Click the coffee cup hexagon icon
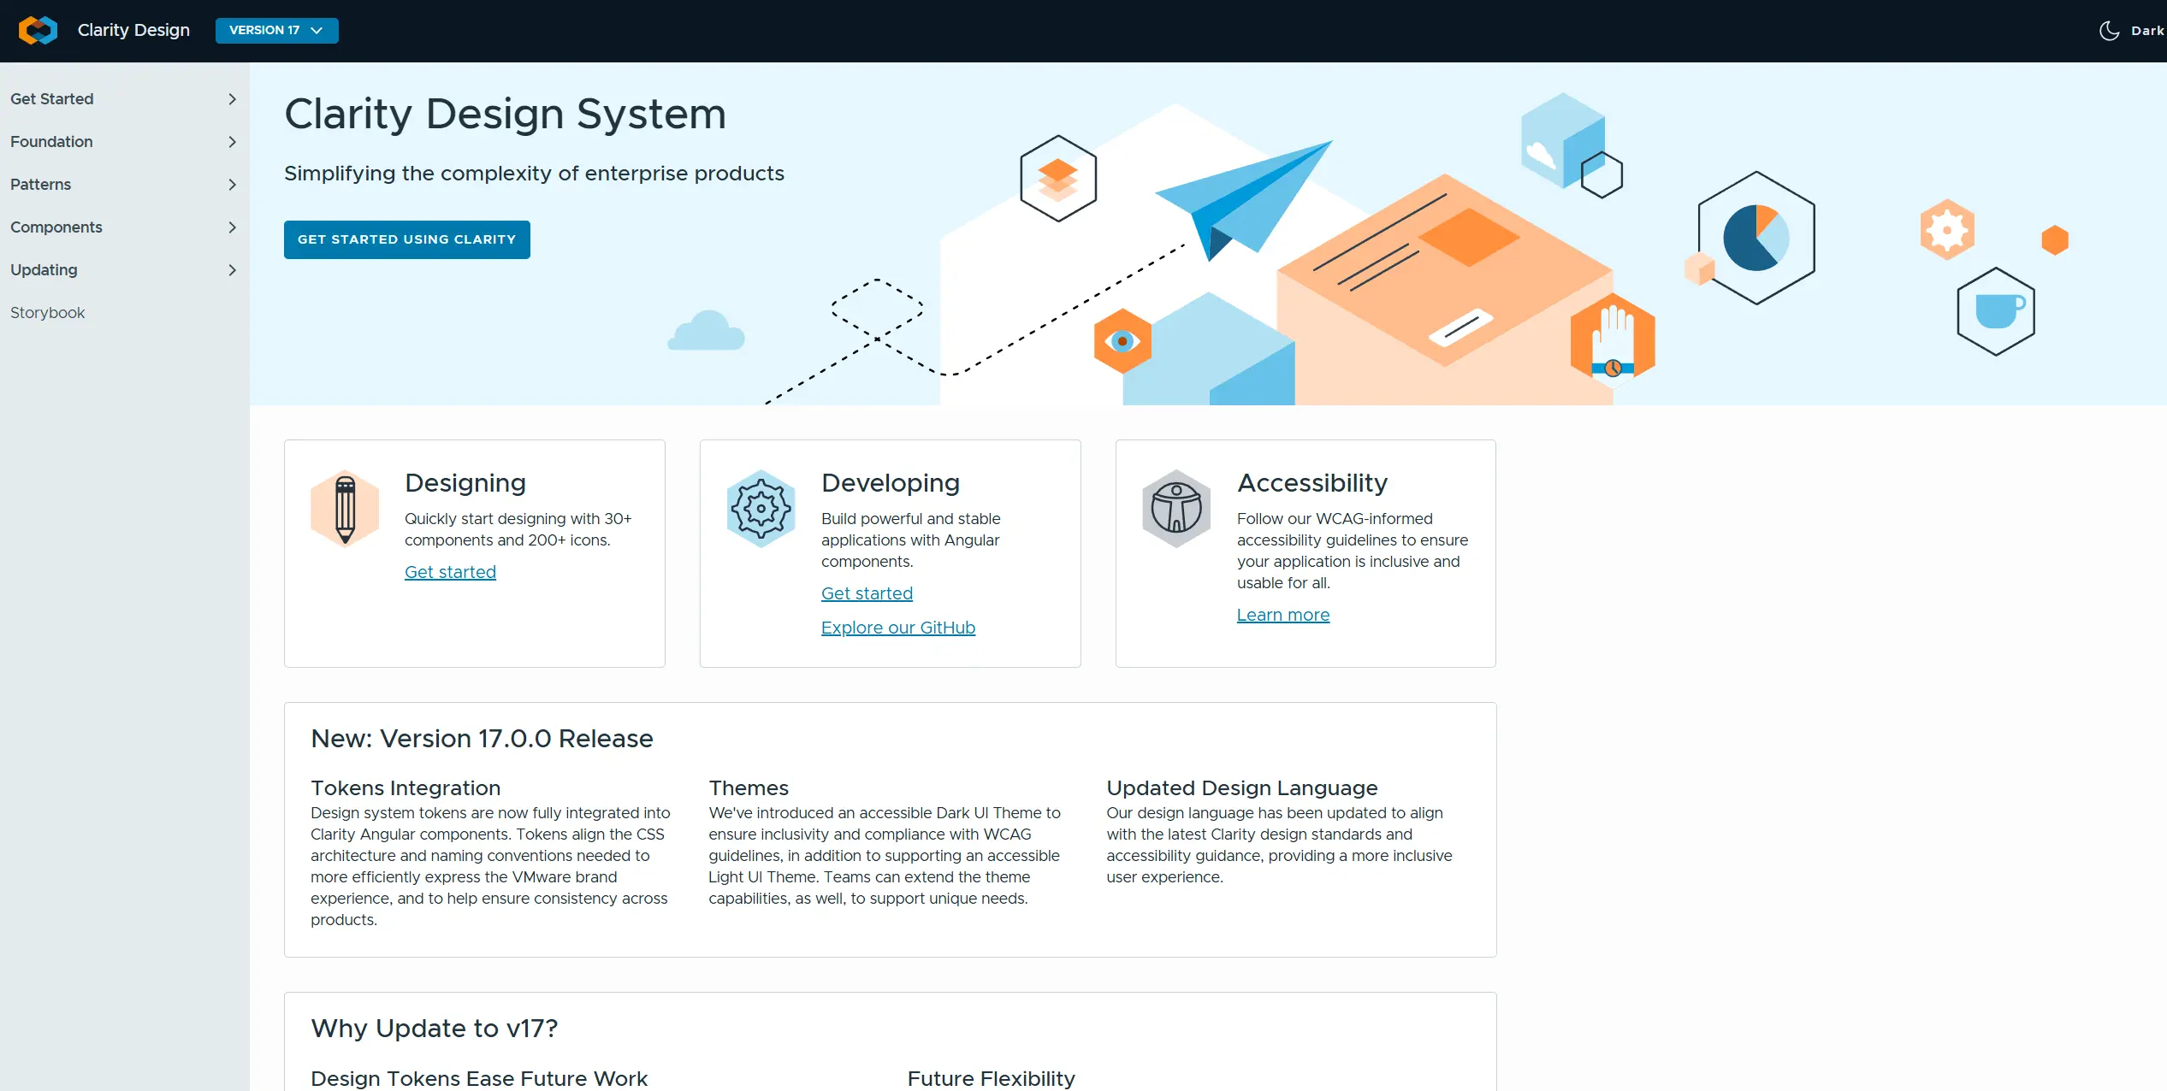Screen dimensions: 2167x1091 coord(1996,311)
